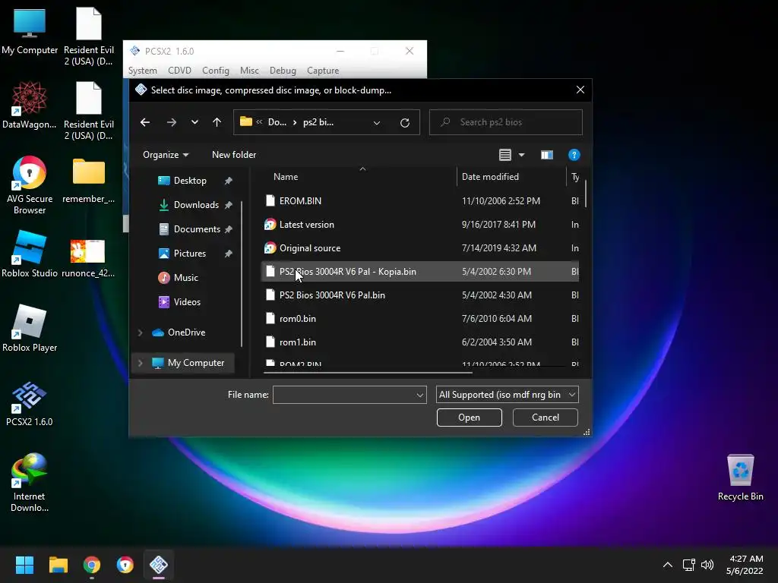The height and width of the screenshot is (583, 778).
Task: Open the File name history dropdown
Action: pyautogui.click(x=419, y=395)
